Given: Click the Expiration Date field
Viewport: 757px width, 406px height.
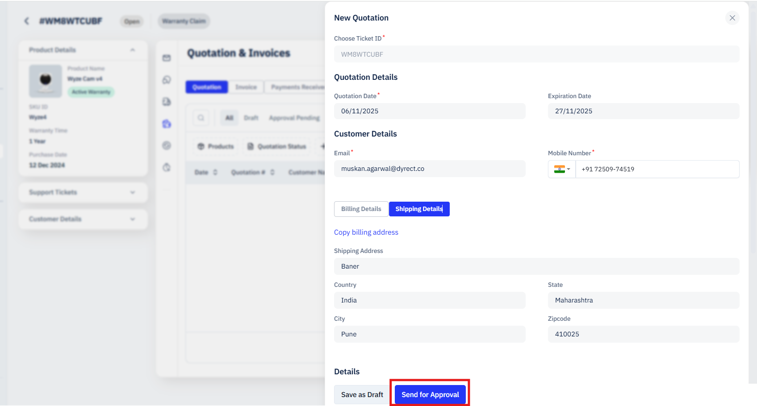Looking at the screenshot, I should (x=643, y=111).
